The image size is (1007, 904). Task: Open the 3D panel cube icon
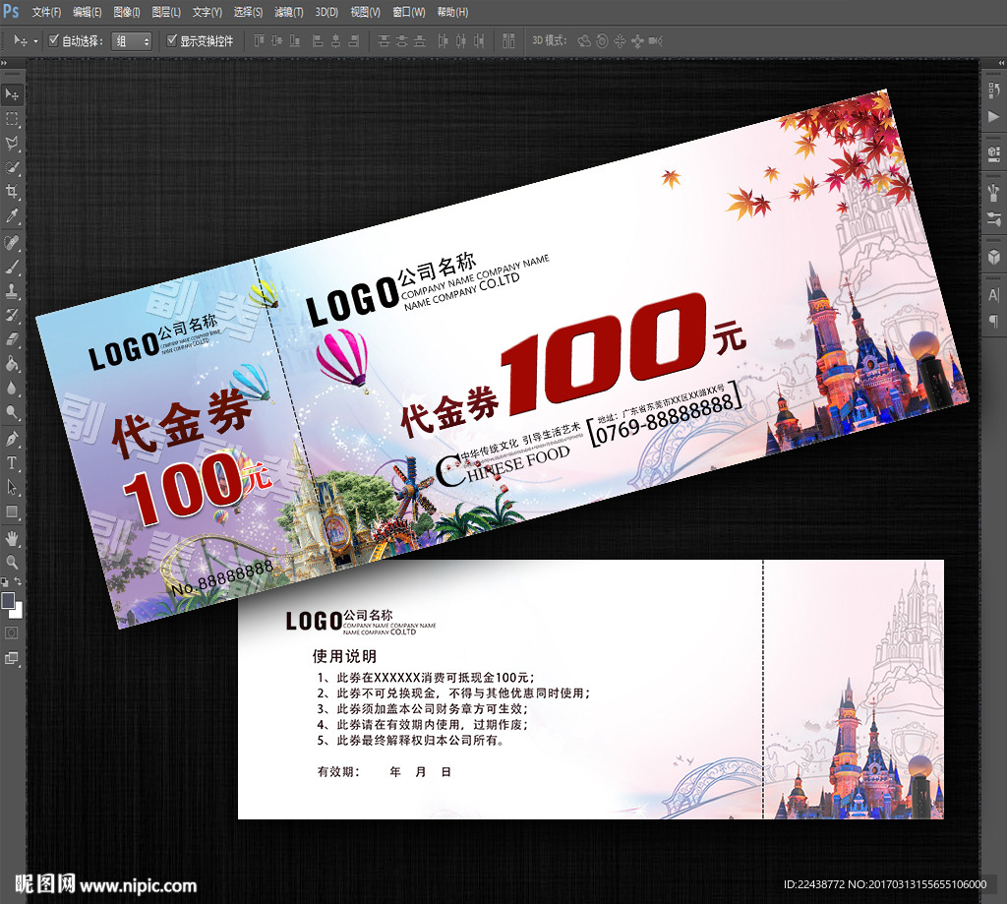coord(993,257)
